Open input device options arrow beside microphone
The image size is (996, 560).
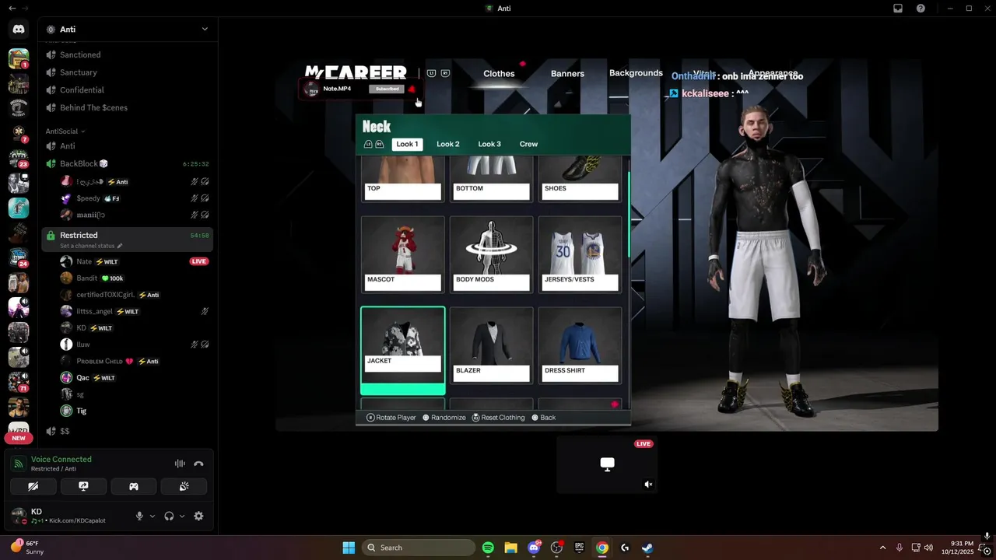click(x=152, y=516)
